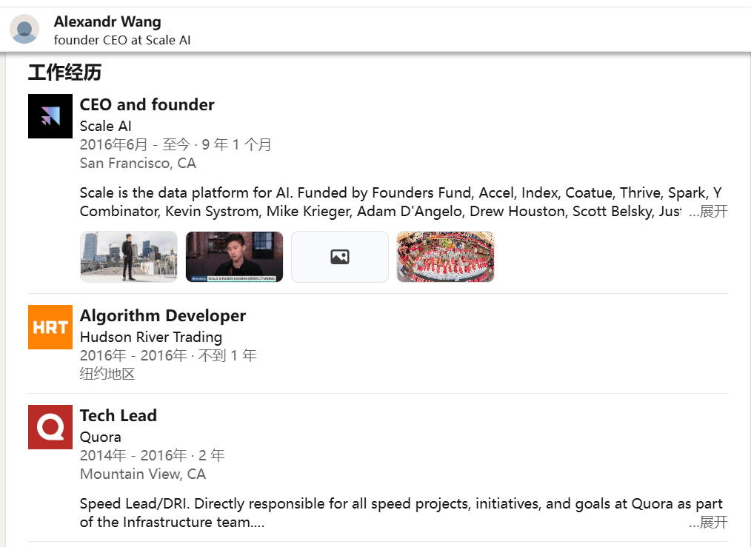
Task: Open the Algorithm Developer position title
Action: tap(162, 316)
